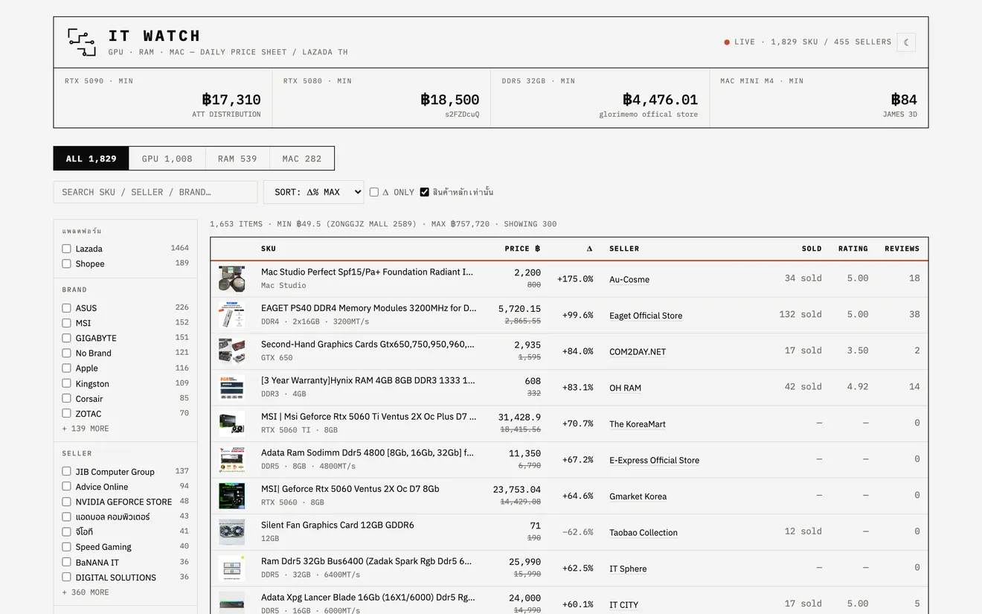Open the E-Express Official Store seller link
The height and width of the screenshot is (614, 982).
654,461
